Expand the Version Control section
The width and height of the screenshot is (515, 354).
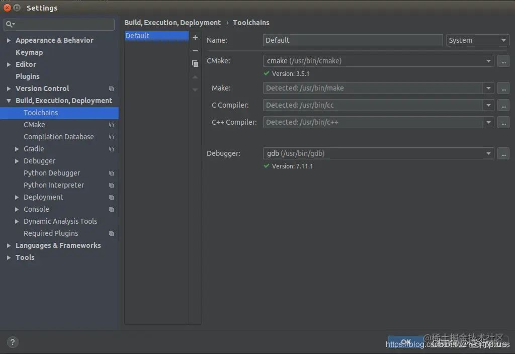(9, 88)
